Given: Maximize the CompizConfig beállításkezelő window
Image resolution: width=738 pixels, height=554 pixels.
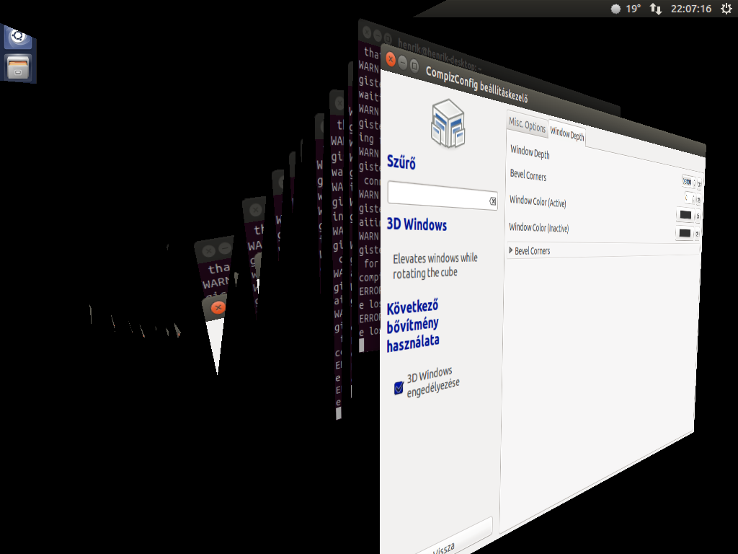Looking at the screenshot, I should coord(414,66).
